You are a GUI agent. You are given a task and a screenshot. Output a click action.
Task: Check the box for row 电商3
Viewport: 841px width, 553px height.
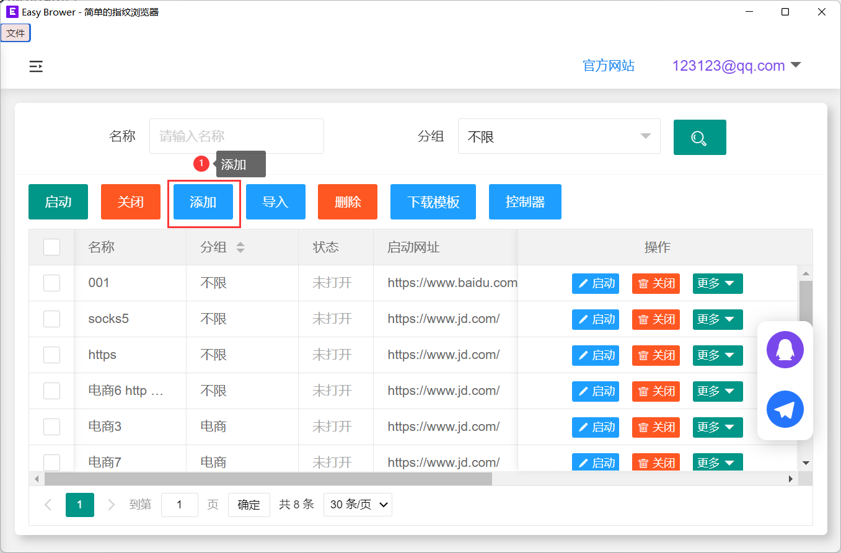[51, 427]
